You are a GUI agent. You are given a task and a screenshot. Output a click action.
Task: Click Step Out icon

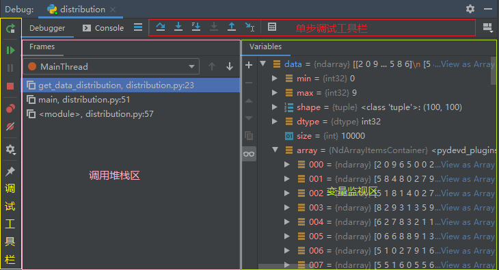point(232,27)
